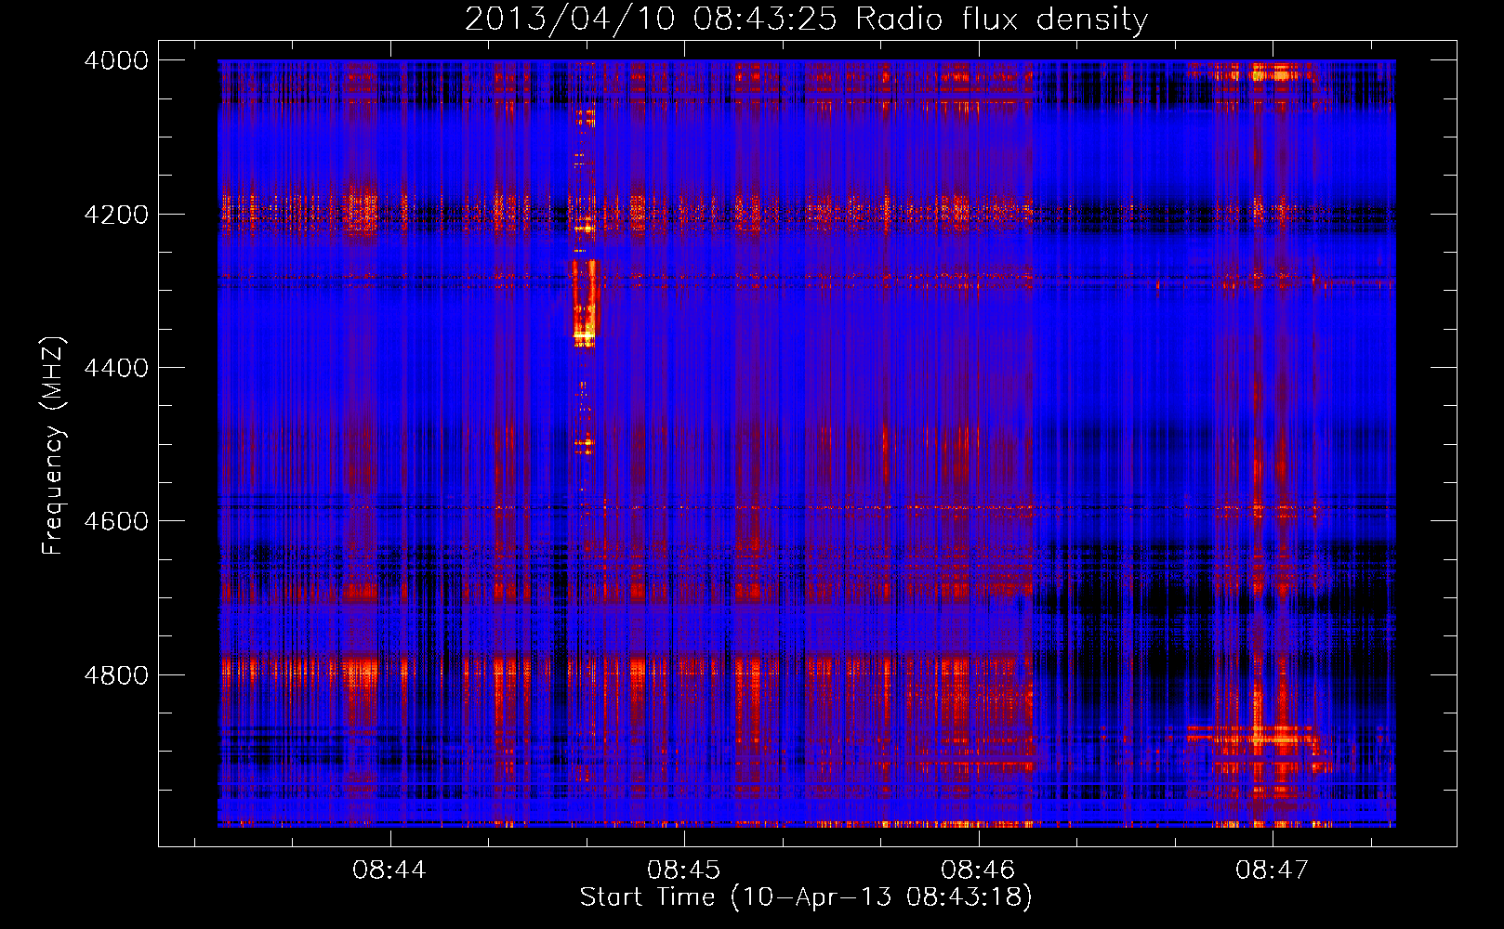Click the 'Start Time (10-Apr-13 08:43:18)' axis title
The height and width of the screenshot is (929, 1504).
pyautogui.click(x=806, y=897)
